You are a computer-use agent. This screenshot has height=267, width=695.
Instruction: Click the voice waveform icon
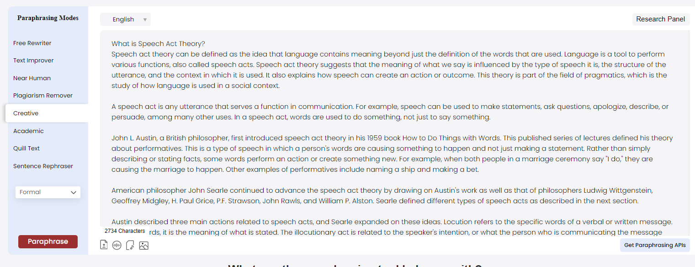click(x=117, y=246)
